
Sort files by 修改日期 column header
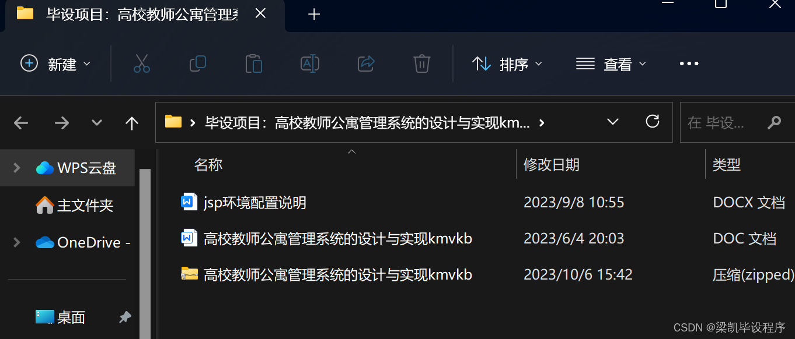552,165
